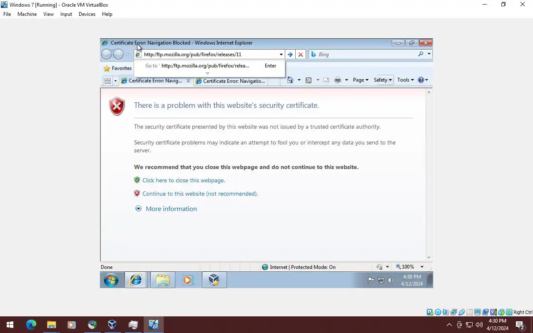Open the VirtualBox Input menu

(66, 14)
